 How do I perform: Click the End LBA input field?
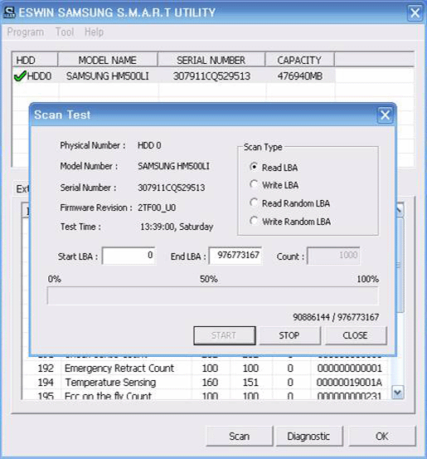pyautogui.click(x=235, y=256)
